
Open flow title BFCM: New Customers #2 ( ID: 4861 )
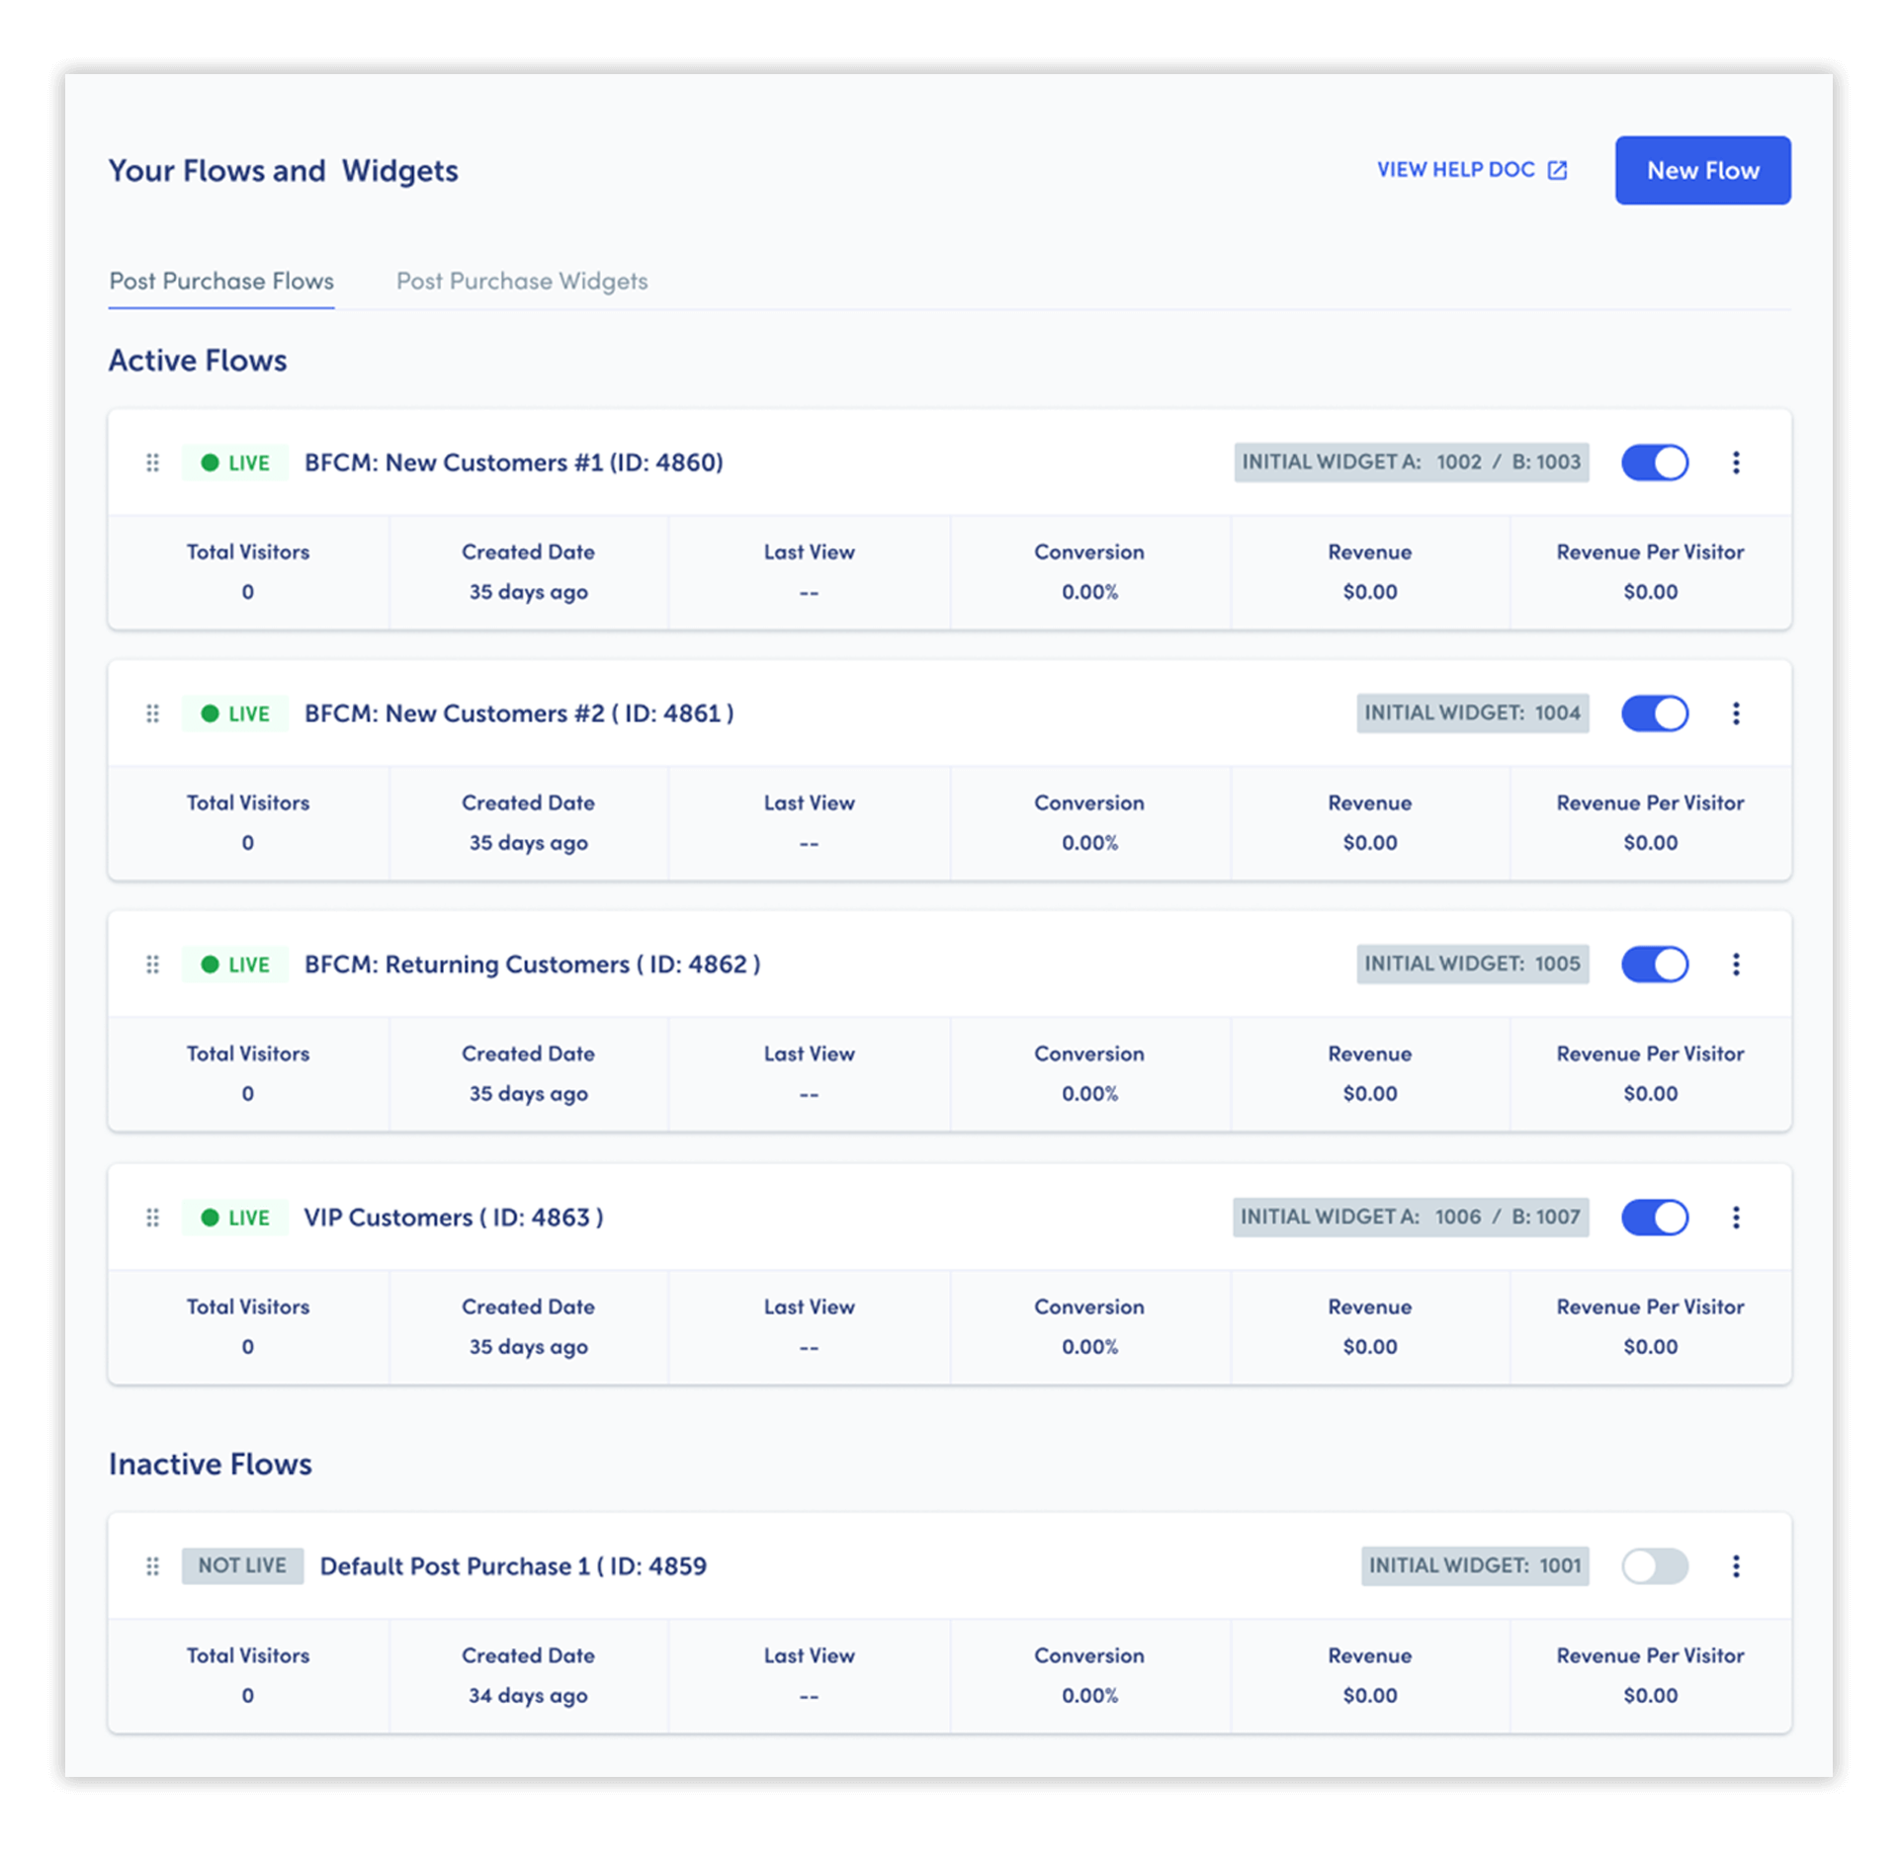[519, 714]
